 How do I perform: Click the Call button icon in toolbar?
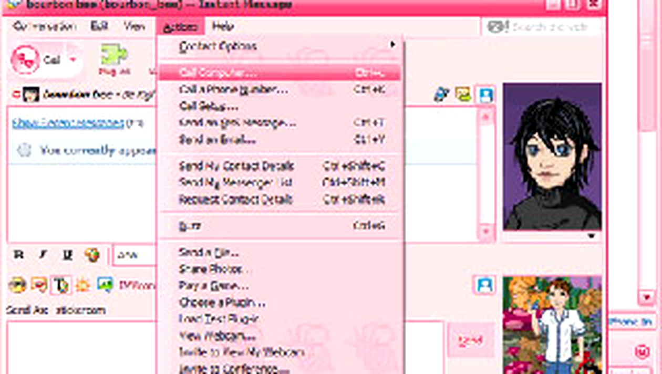tap(26, 59)
